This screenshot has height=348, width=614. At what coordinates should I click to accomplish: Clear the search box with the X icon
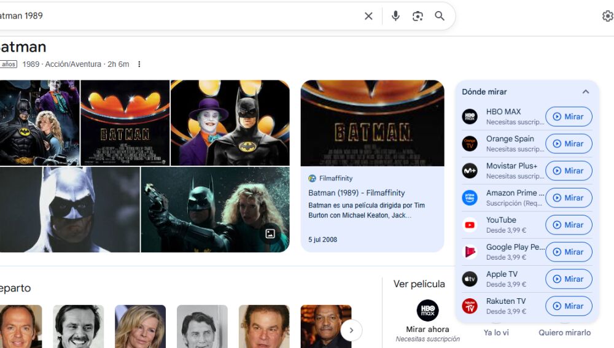tap(368, 16)
